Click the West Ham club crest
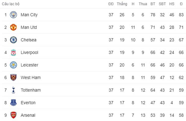The width and height of the screenshot is (186, 121). [13, 77]
